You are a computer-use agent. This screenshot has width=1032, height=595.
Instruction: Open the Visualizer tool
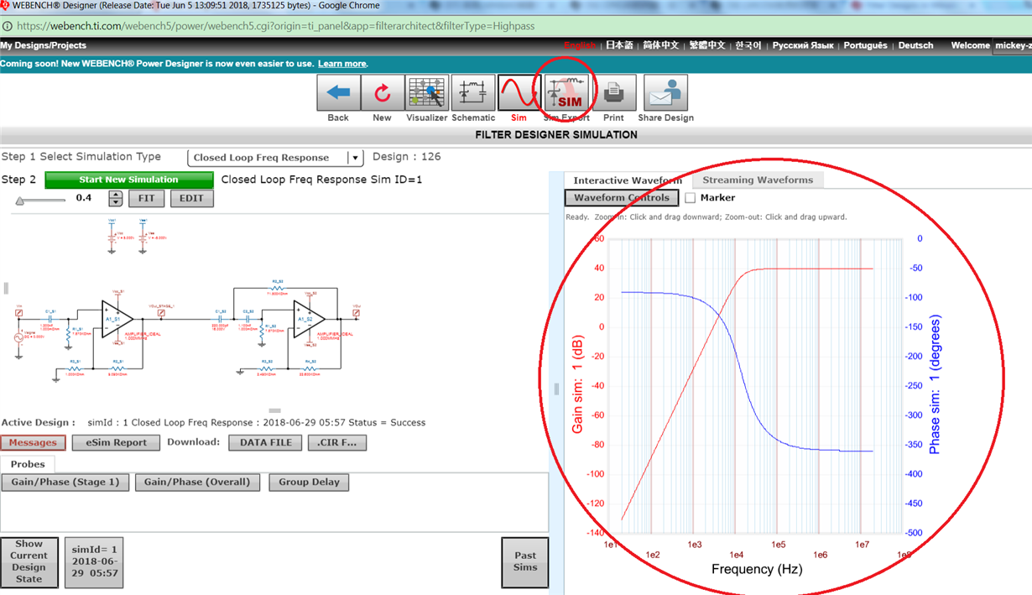(427, 93)
